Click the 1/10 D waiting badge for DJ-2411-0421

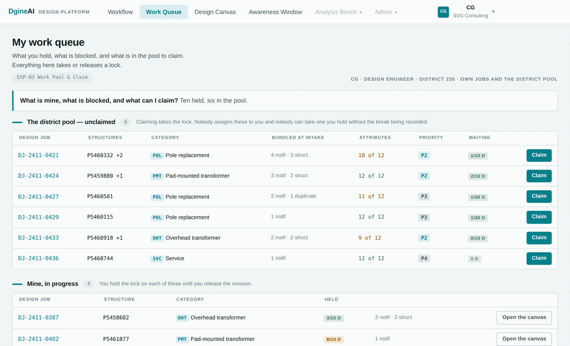point(477,156)
